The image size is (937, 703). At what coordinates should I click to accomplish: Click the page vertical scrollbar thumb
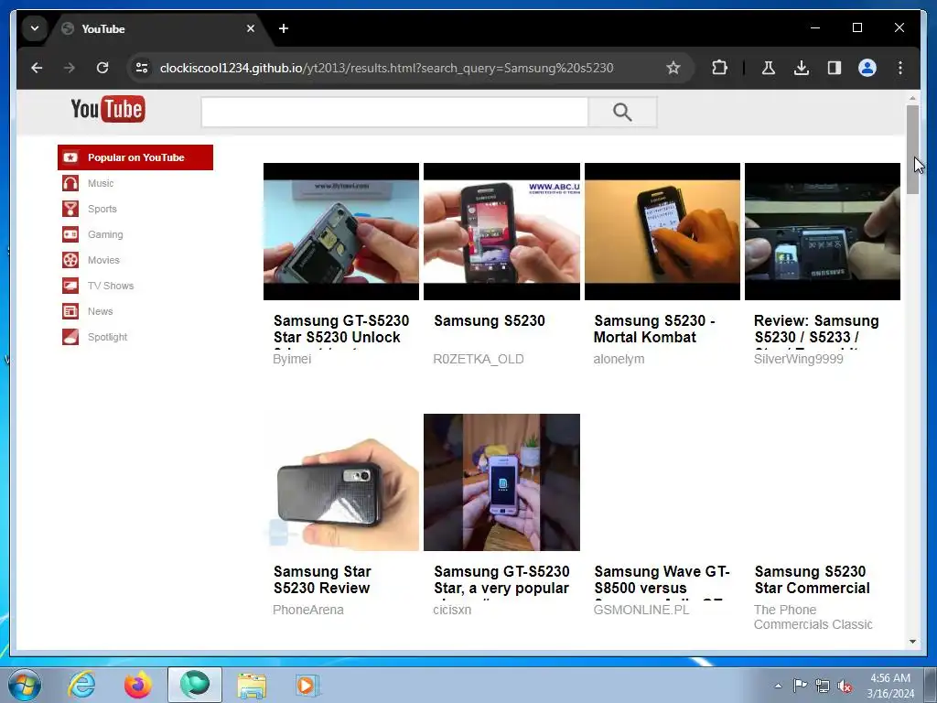tap(912, 149)
